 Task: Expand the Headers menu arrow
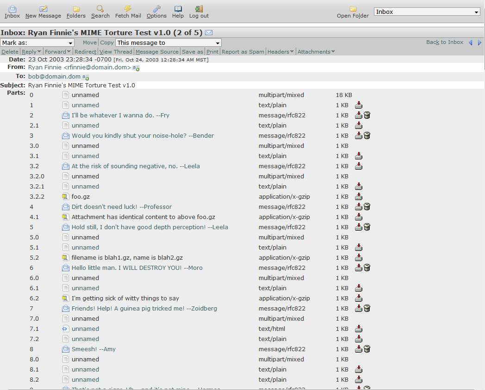click(x=292, y=52)
